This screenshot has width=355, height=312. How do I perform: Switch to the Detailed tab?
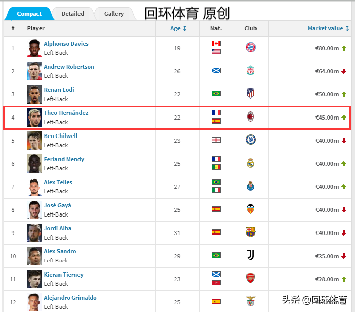[x=73, y=14]
